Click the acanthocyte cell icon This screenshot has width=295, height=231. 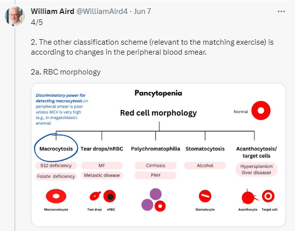click(249, 197)
